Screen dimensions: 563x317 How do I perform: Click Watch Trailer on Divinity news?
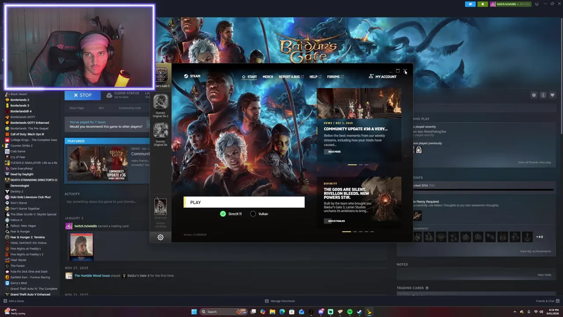(x=336, y=221)
